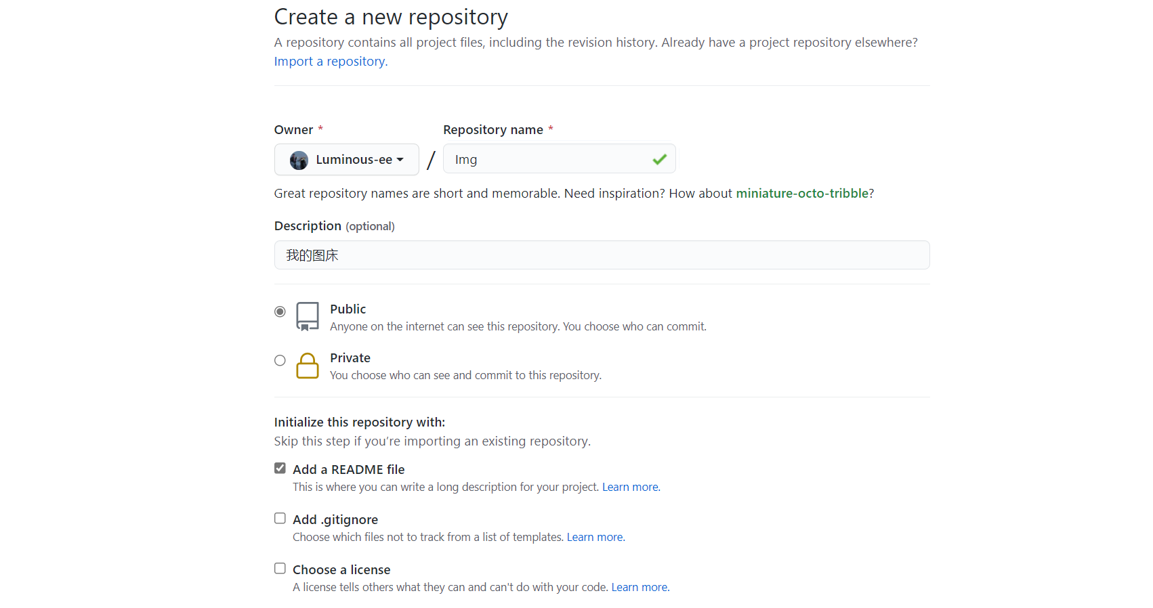Open Learn more link for README file

[631, 487]
